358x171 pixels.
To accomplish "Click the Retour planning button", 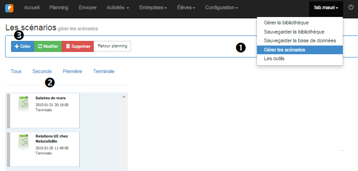I will click(x=112, y=46).
